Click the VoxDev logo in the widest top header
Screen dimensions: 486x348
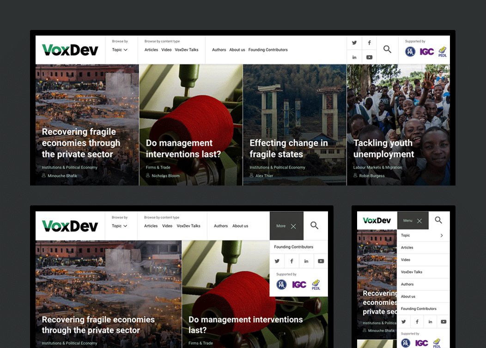[70, 50]
